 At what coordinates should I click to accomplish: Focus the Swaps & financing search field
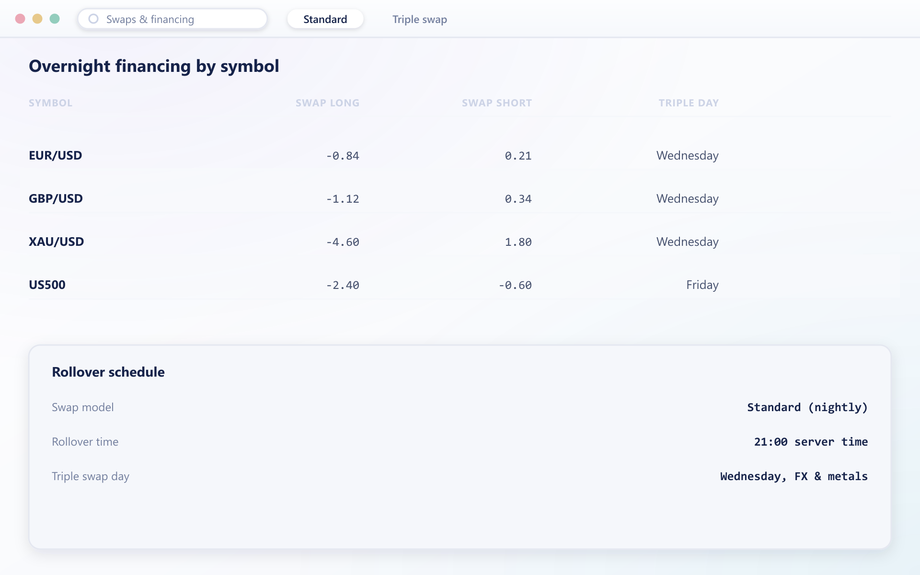[x=172, y=19]
